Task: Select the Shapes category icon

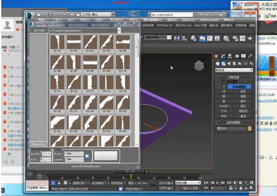Action: pos(223,64)
